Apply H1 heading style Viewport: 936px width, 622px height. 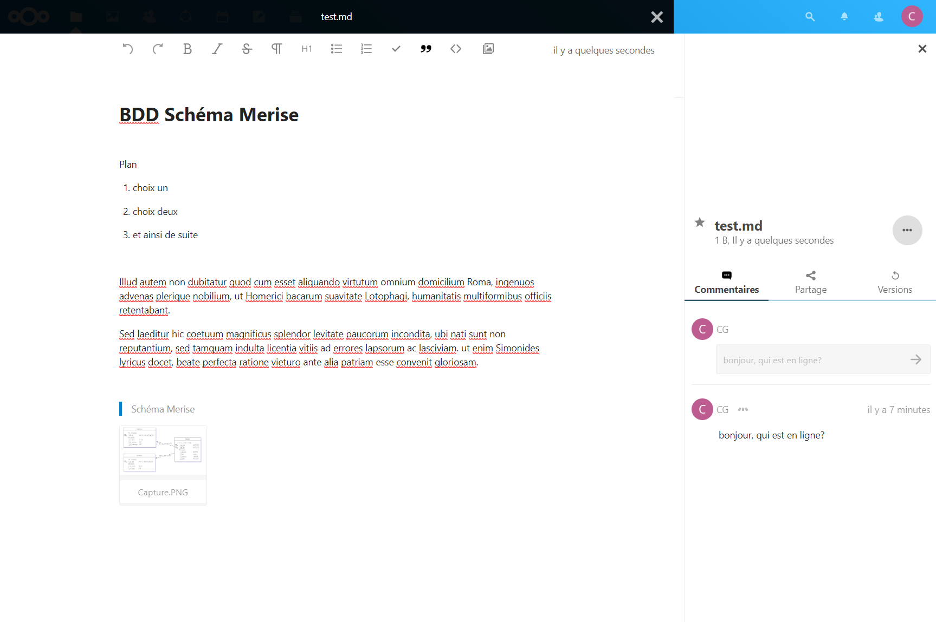pyautogui.click(x=307, y=49)
